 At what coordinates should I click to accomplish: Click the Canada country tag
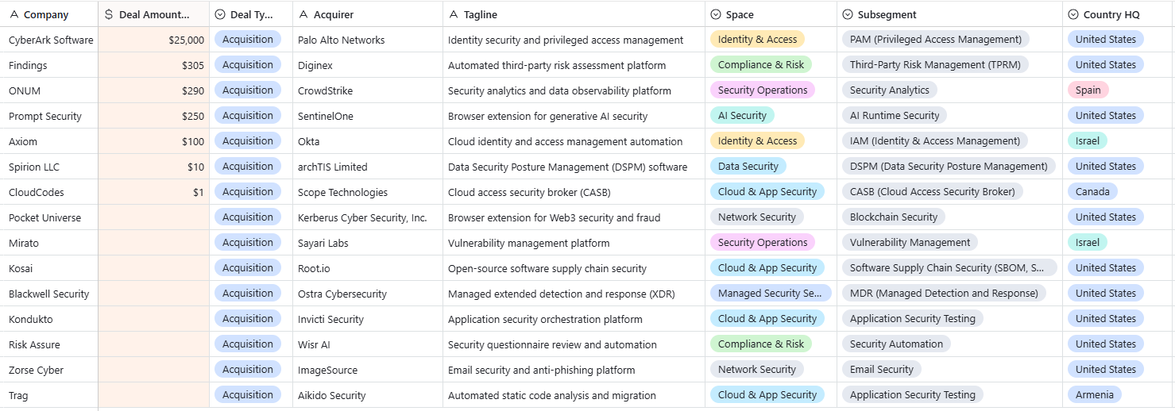point(1093,192)
